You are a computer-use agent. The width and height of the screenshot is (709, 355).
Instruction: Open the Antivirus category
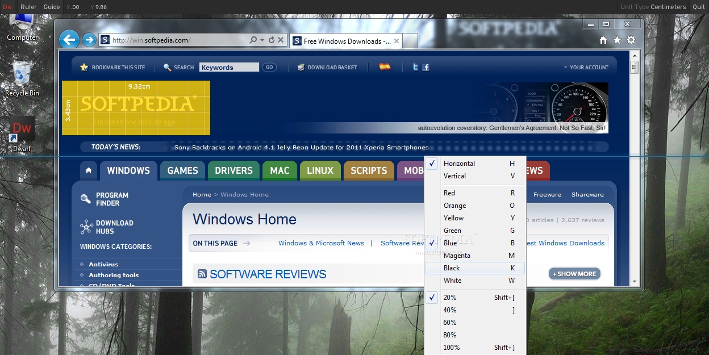(103, 264)
